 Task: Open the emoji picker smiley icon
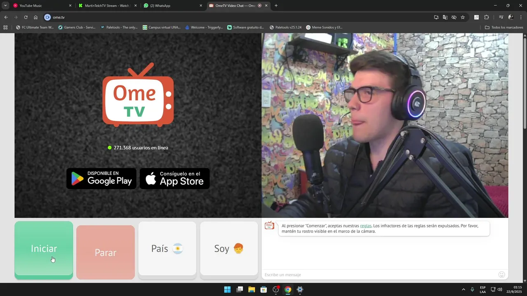pyautogui.click(x=501, y=275)
